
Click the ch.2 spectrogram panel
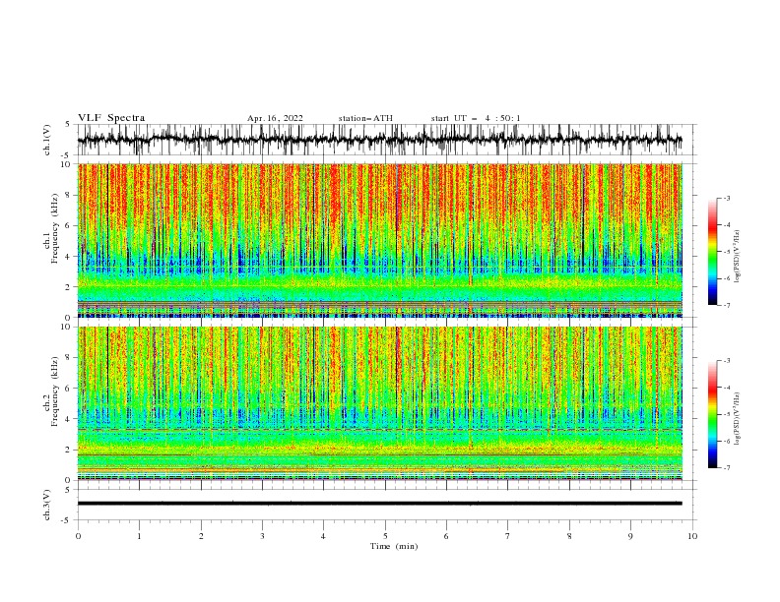380,403
